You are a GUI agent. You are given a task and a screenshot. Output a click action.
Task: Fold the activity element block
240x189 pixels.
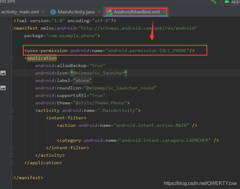point(11,110)
